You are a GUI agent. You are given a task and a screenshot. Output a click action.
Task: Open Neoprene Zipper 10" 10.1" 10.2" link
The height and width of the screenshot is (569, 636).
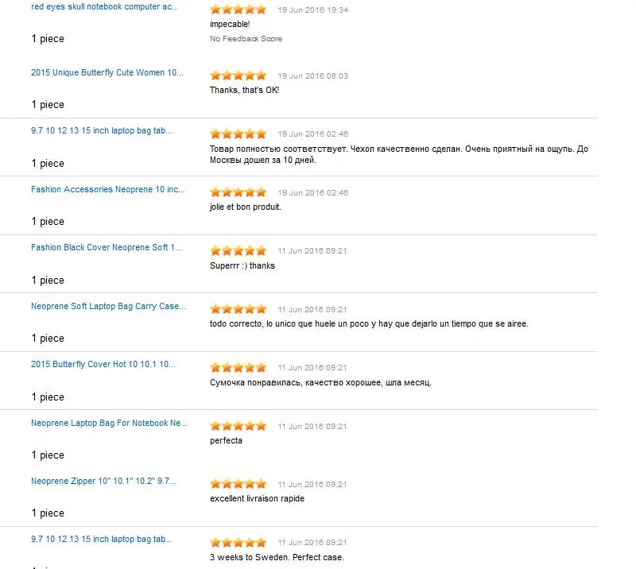click(103, 481)
